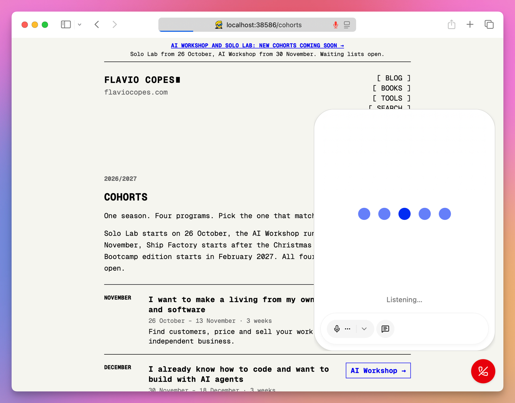Click the 'COHORTS' page heading
Image resolution: width=515 pixels, height=403 pixels.
pyautogui.click(x=126, y=197)
